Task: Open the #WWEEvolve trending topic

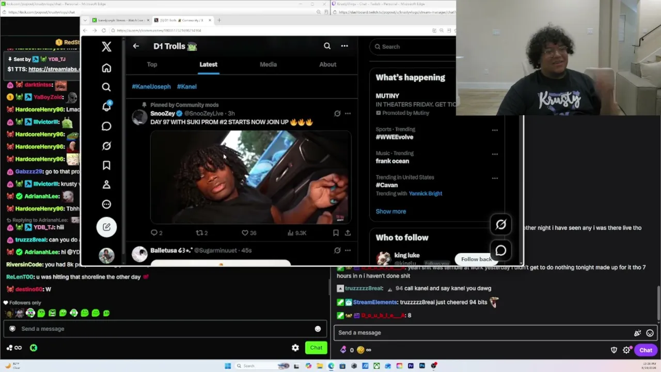Action: tap(395, 137)
